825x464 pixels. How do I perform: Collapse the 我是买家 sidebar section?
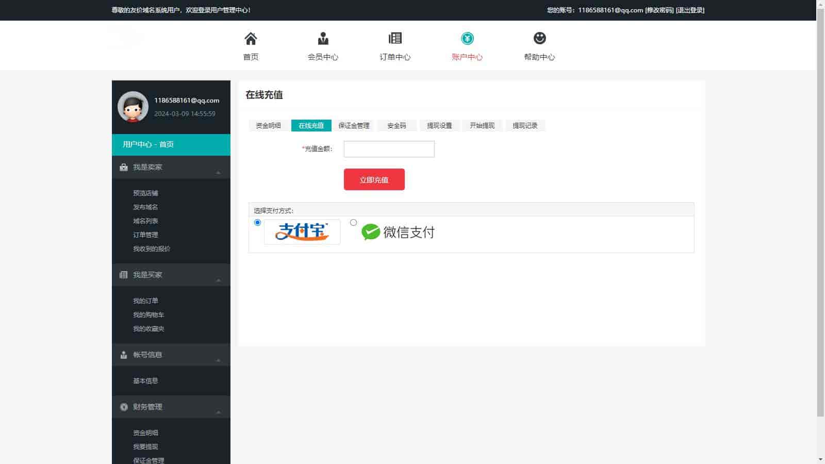pos(218,280)
